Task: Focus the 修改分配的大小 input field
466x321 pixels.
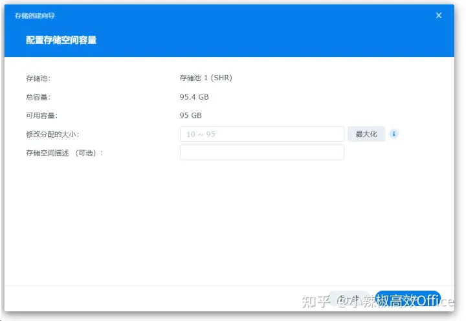Action: tap(262, 134)
